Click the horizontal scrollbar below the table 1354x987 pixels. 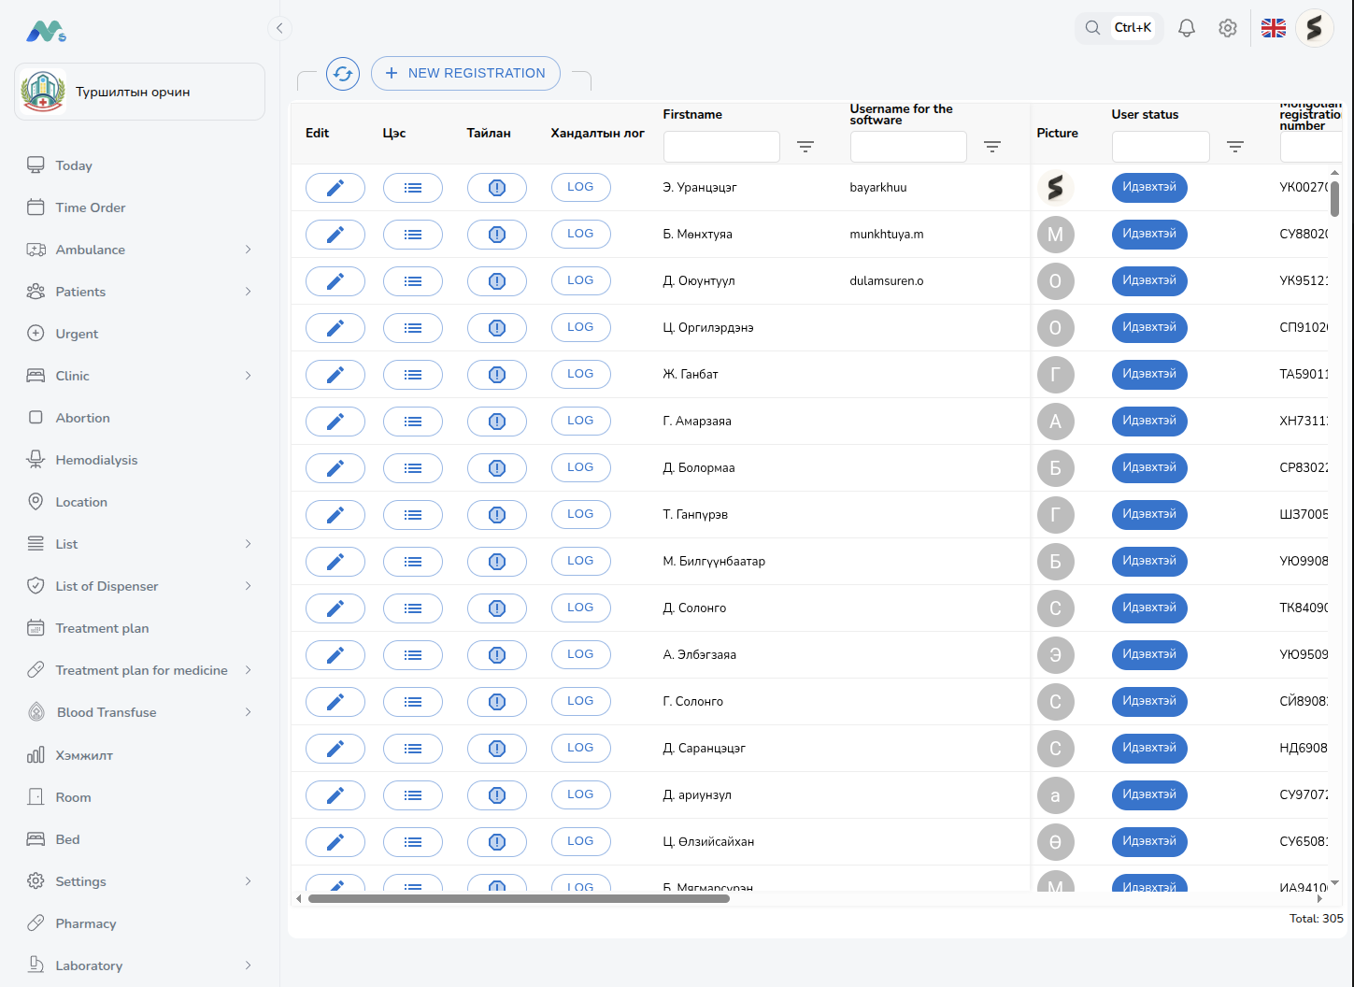pyautogui.click(x=519, y=899)
